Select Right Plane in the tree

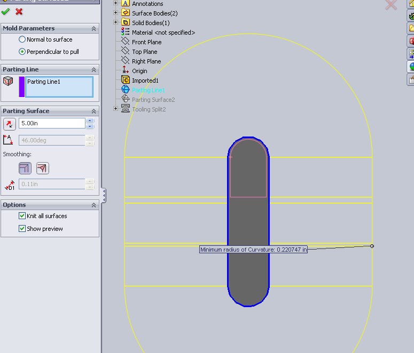(x=146, y=61)
